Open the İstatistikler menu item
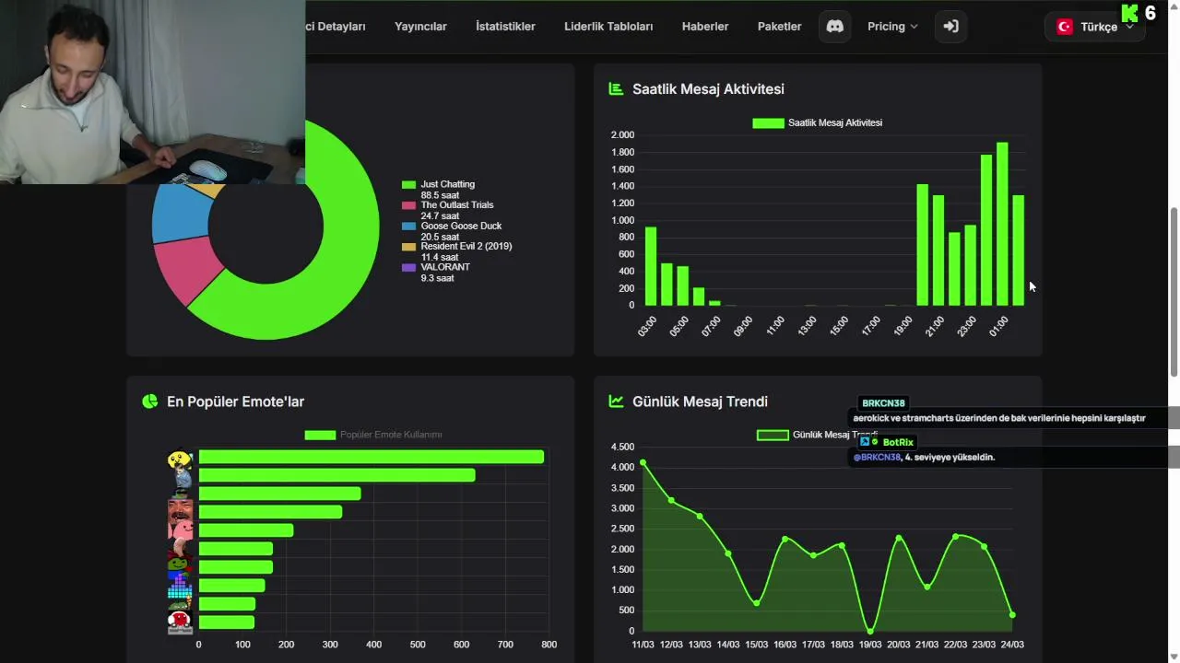 point(505,27)
